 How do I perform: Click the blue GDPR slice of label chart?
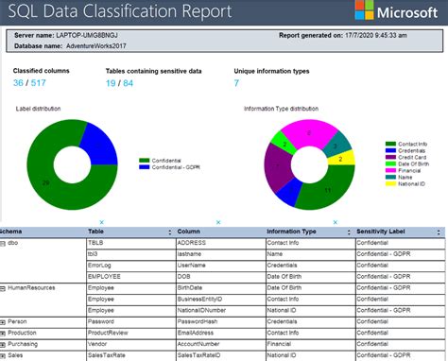[98, 145]
